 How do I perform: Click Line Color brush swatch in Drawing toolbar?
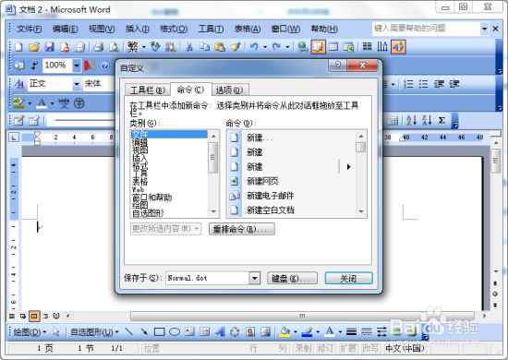coord(307,331)
